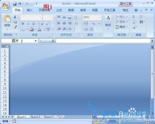Select the Sheet2 worksheet tab
Image resolution: width=155 pixels, height=124 pixels.
pos(35,117)
